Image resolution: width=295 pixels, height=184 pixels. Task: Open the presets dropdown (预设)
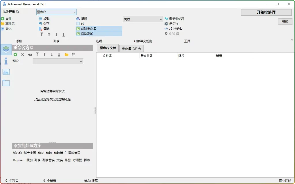point(58,61)
